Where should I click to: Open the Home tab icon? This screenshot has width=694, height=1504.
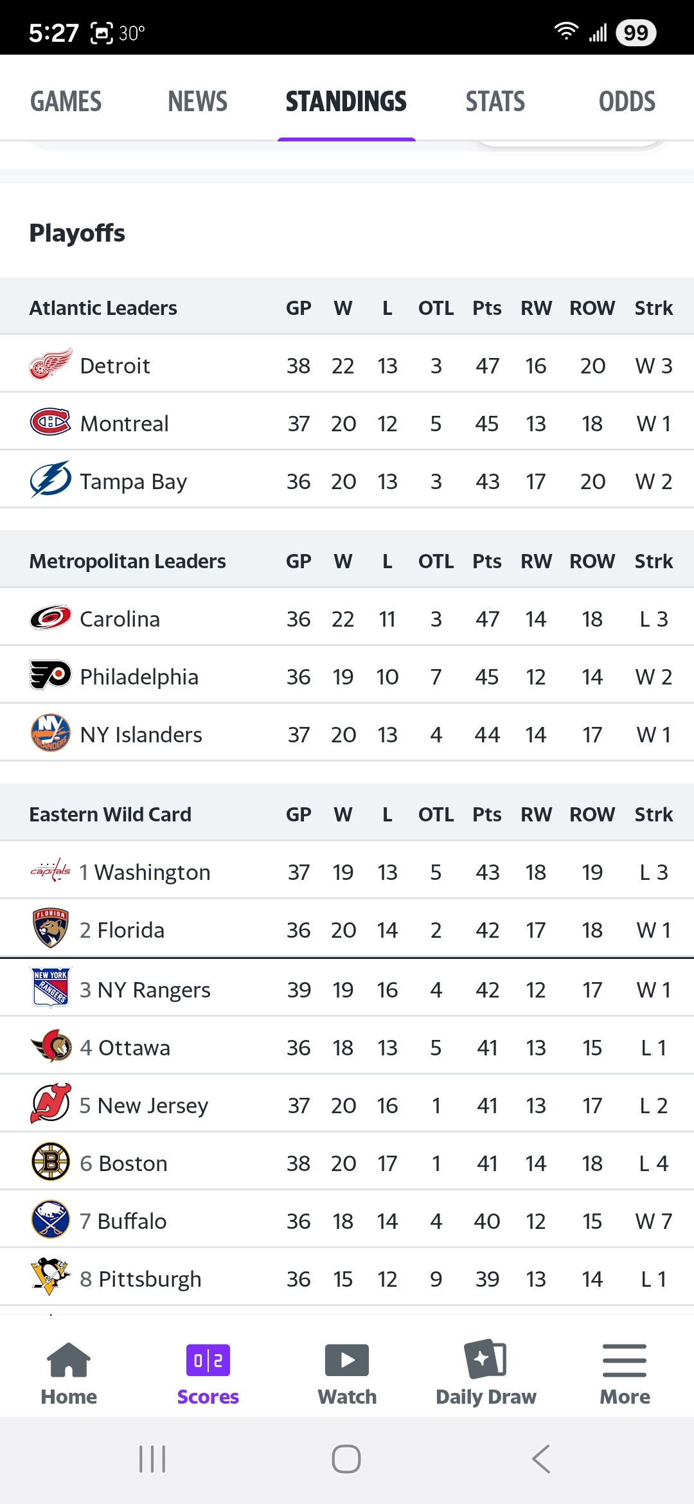(x=69, y=1360)
